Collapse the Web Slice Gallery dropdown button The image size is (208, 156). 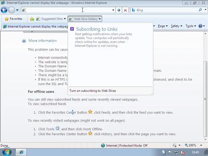85,19
